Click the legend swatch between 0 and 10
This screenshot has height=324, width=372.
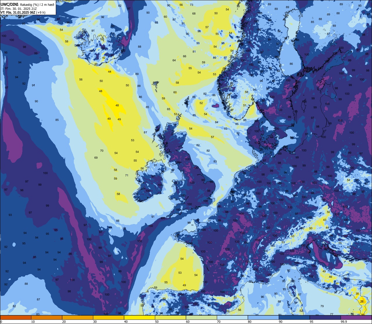point(16,317)
